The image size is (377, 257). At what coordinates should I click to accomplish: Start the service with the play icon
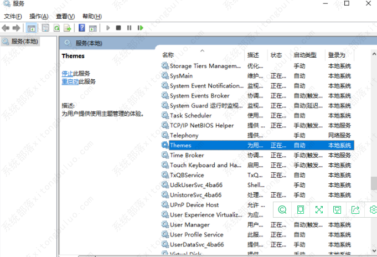tap(108, 28)
